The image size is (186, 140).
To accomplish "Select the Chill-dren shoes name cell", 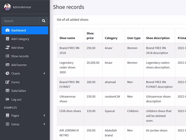I will coord(70,116).
